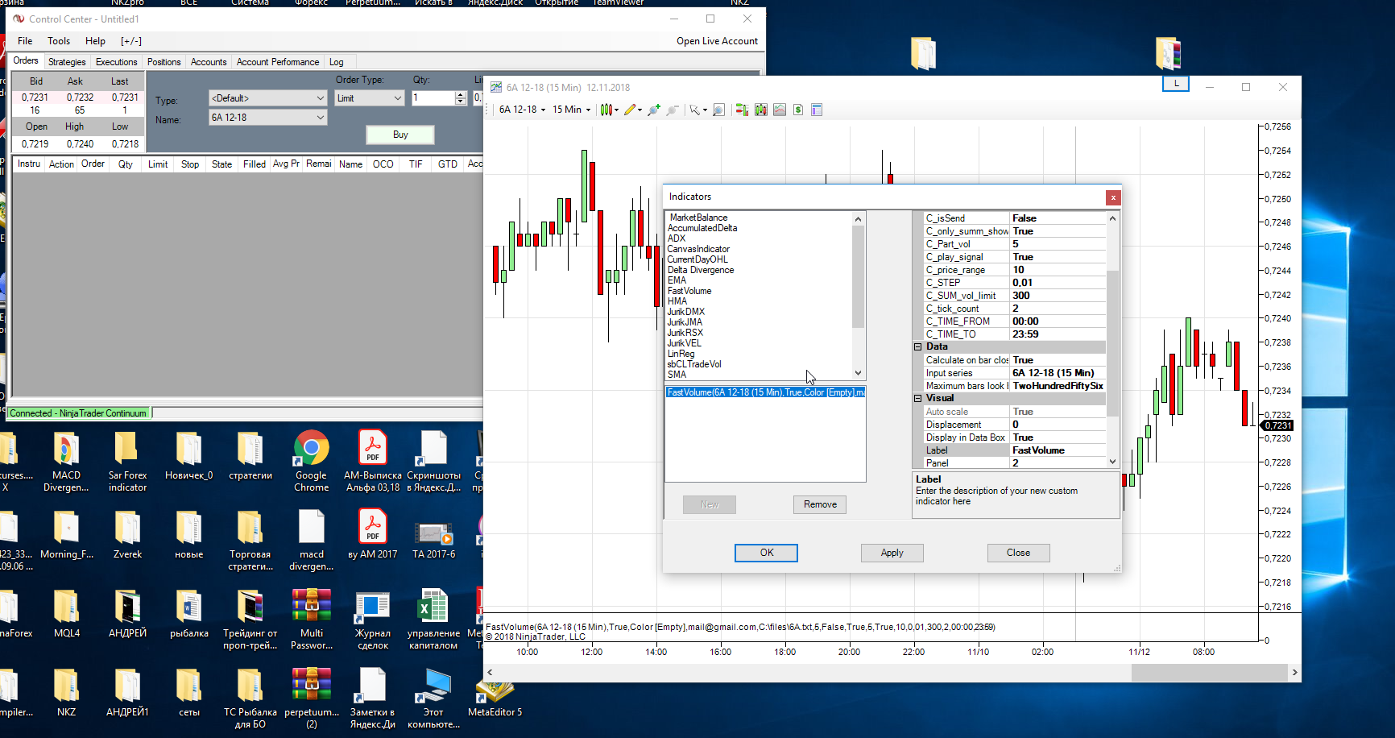1395x738 pixels.
Task: Select the cursor pointer tool icon
Action: pyautogui.click(x=693, y=110)
